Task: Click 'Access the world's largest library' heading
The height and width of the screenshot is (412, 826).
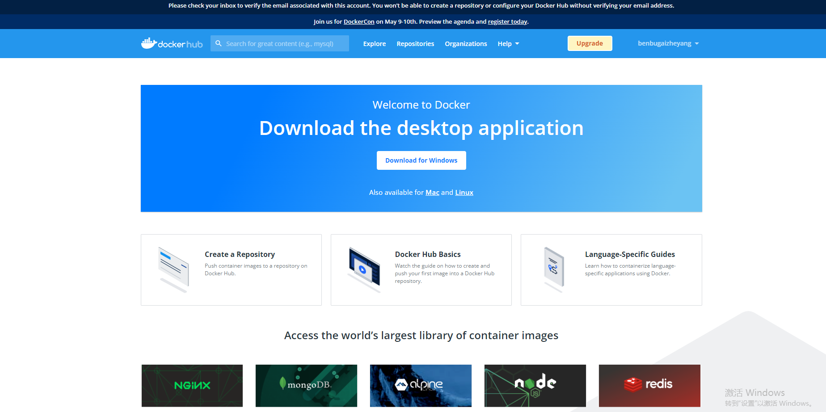Action: click(x=421, y=336)
